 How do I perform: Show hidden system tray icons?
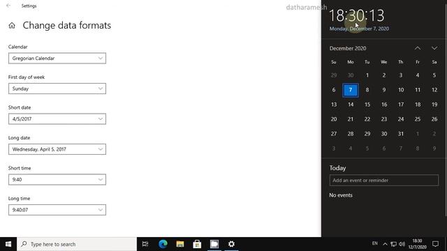coord(385,244)
